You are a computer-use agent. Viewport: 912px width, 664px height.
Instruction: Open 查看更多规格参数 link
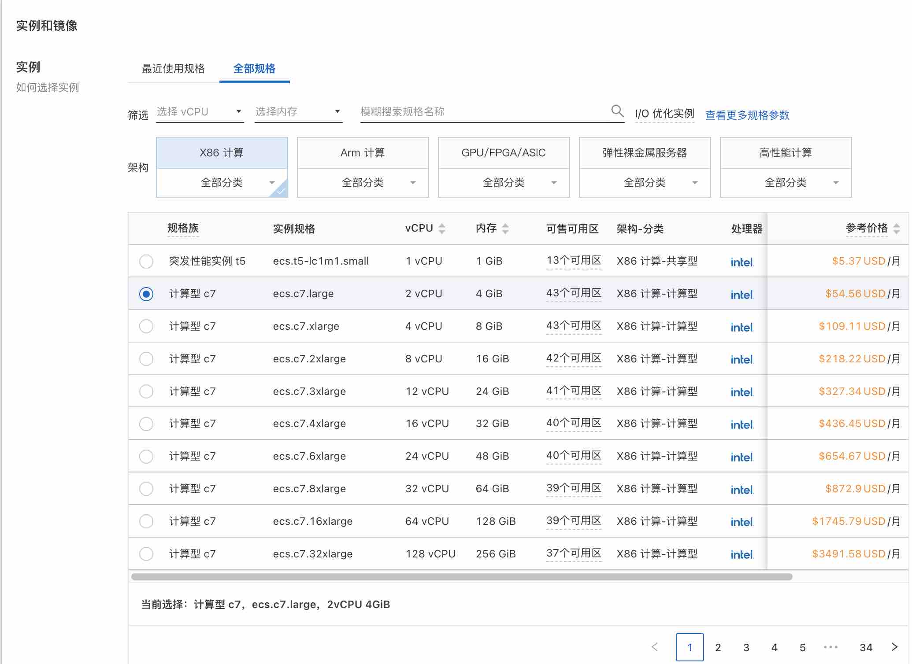tap(747, 115)
